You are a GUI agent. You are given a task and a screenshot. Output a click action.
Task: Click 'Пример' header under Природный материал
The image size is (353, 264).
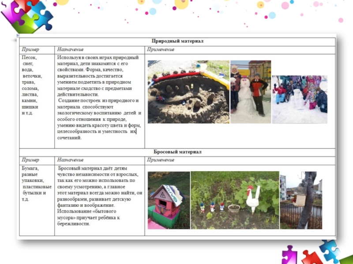click(30, 49)
